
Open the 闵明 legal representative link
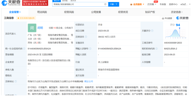pyautogui.click(x=40, y=28)
